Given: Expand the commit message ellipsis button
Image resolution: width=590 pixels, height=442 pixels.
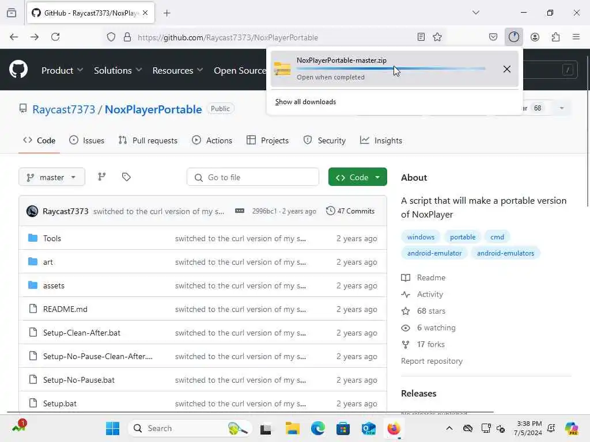Looking at the screenshot, I should point(240,211).
